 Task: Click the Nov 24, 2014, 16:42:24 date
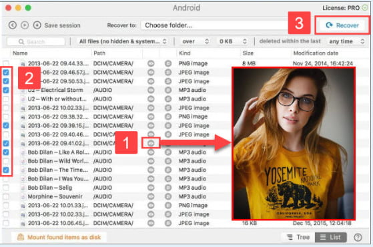click(x=323, y=63)
